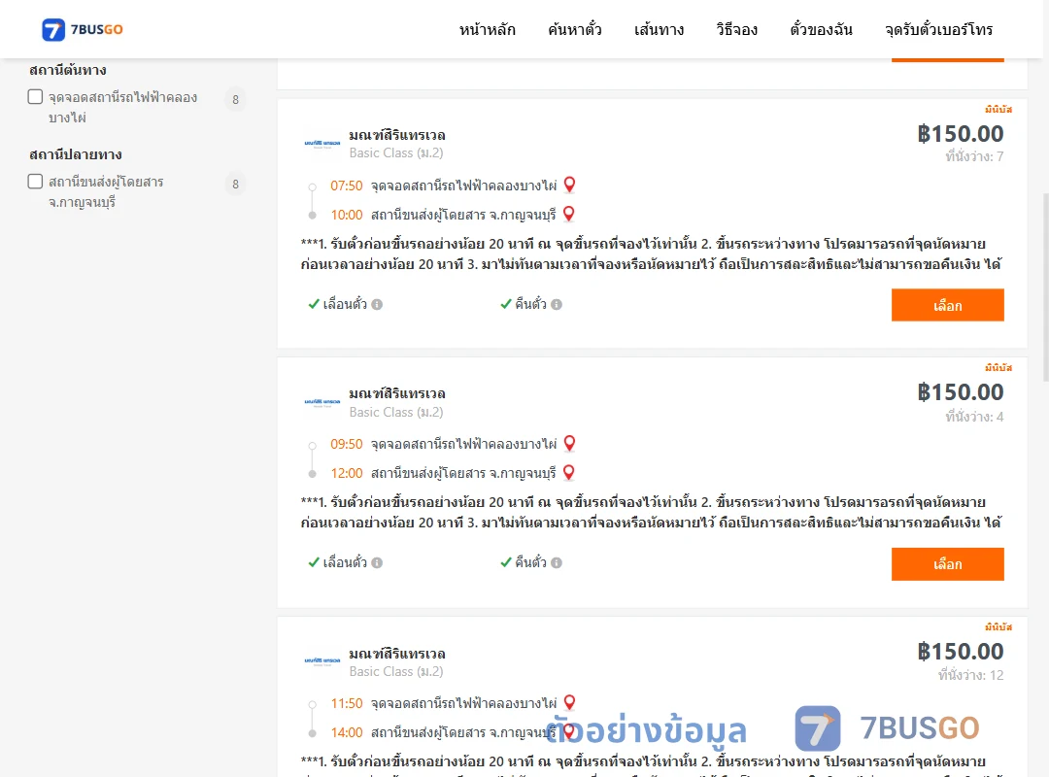This screenshot has width=1049, height=777.
Task: Click เลือก button for the 07:50 trip
Action: (x=947, y=305)
